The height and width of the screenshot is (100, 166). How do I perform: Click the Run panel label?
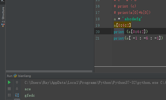pos(10,76)
